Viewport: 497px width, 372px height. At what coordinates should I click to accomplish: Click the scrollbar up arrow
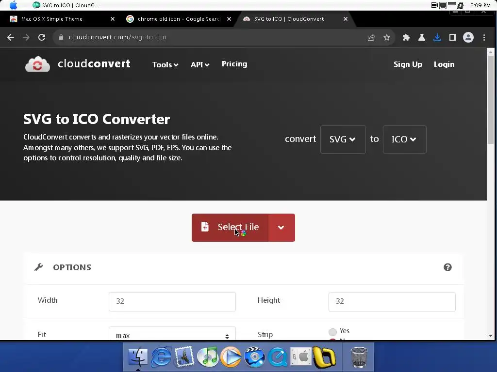click(490, 52)
